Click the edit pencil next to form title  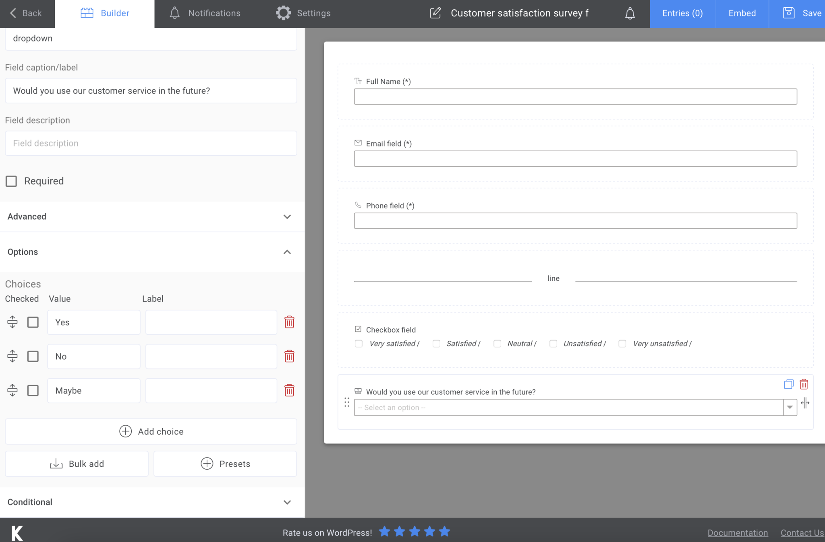(x=436, y=13)
